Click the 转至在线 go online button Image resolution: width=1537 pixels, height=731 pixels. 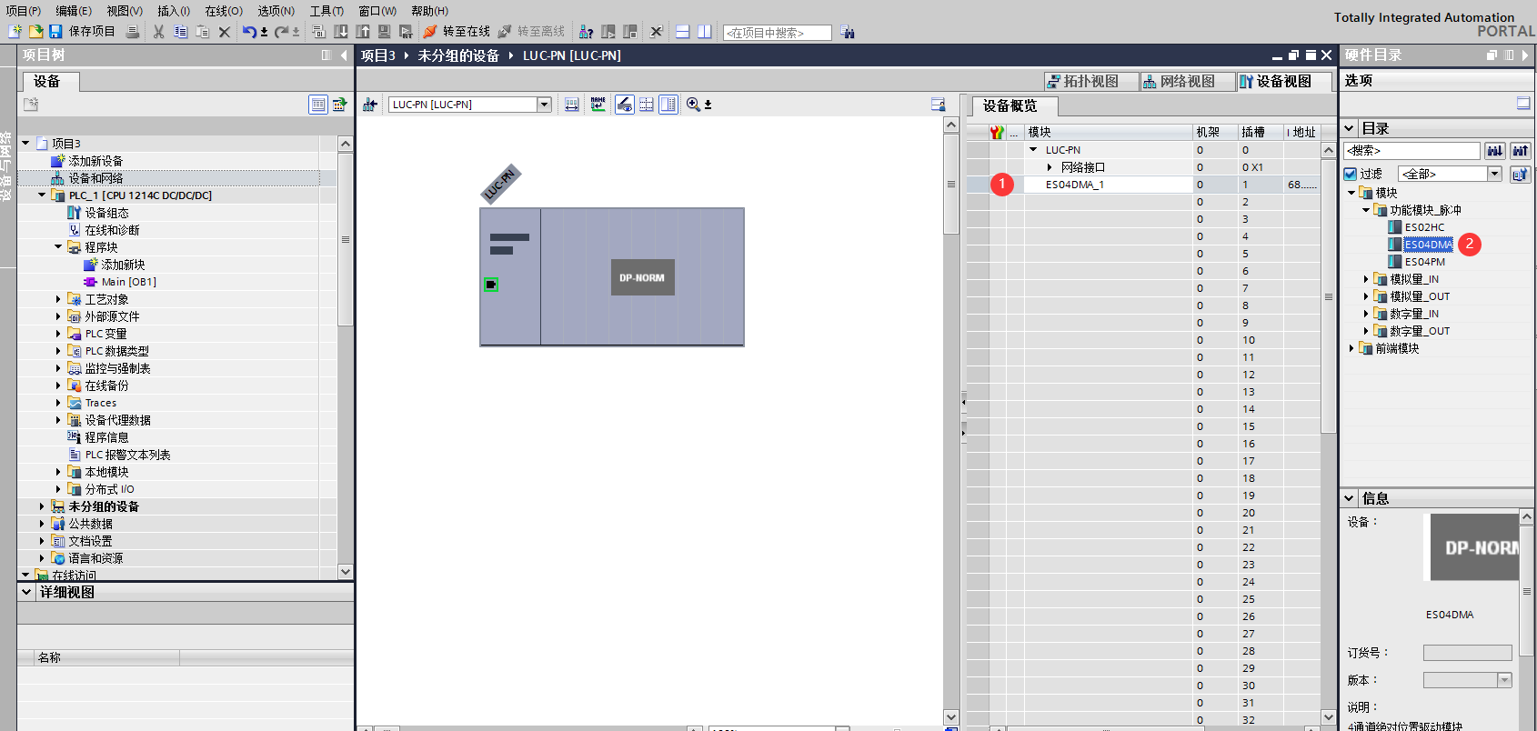[457, 32]
